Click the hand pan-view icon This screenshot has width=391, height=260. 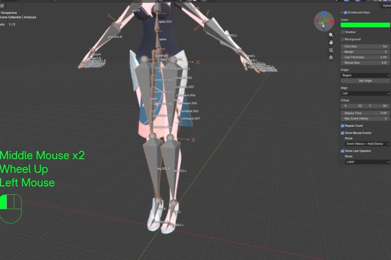click(331, 43)
